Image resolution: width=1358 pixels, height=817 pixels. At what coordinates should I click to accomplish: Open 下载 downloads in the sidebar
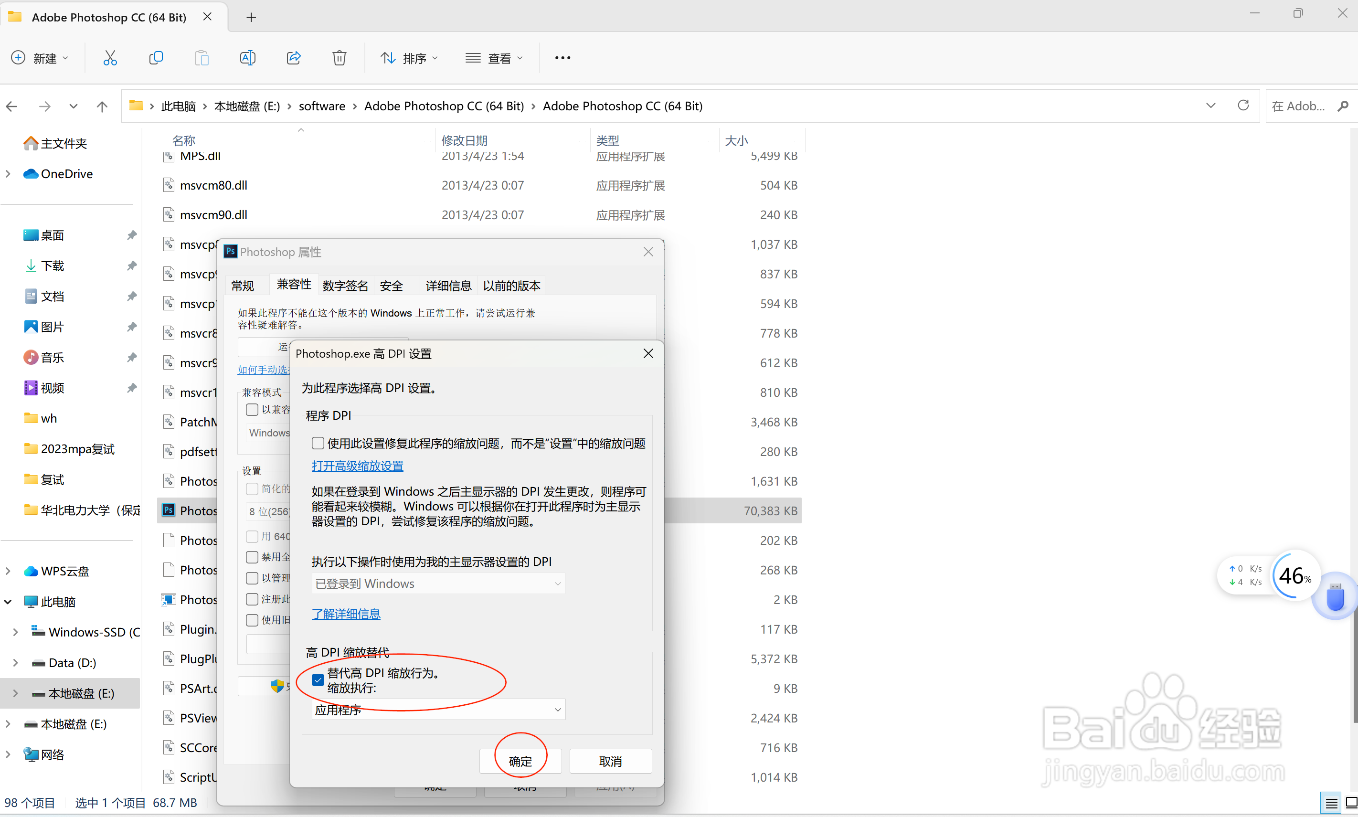pos(44,266)
